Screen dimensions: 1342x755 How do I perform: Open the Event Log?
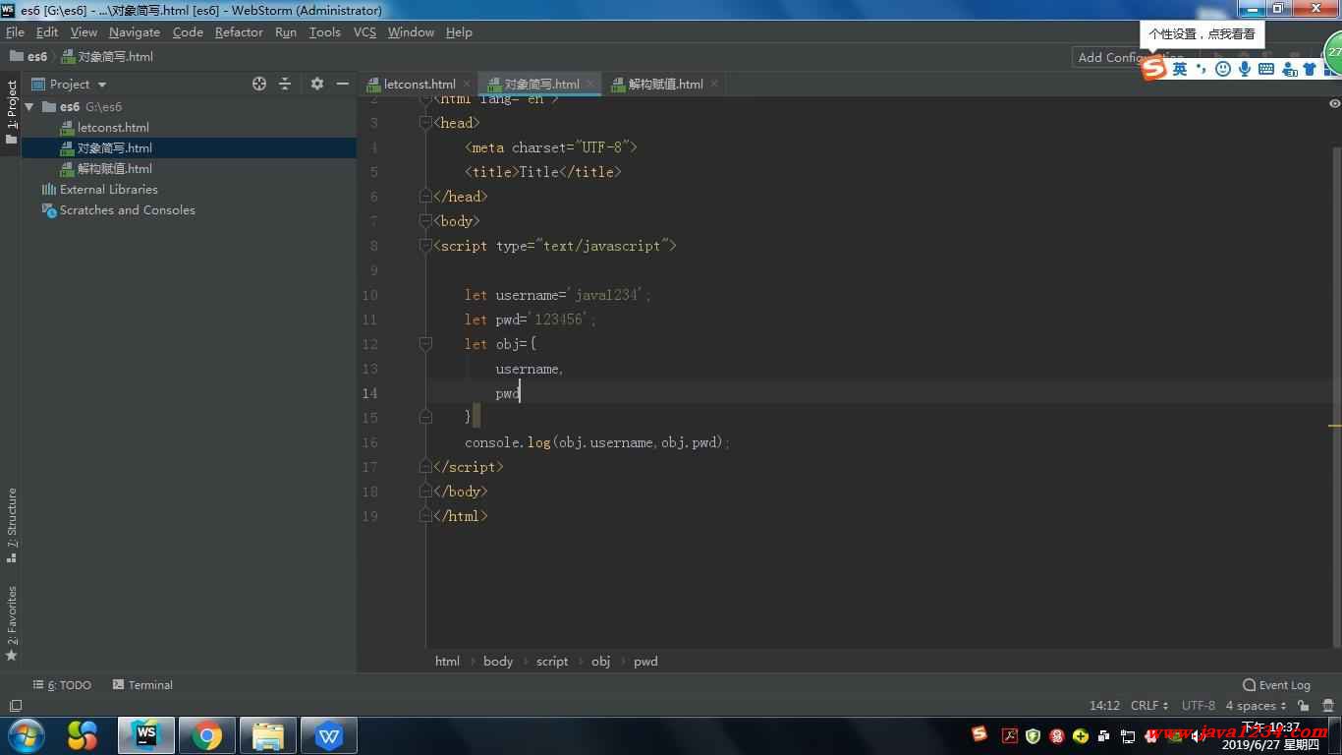click(x=1276, y=685)
